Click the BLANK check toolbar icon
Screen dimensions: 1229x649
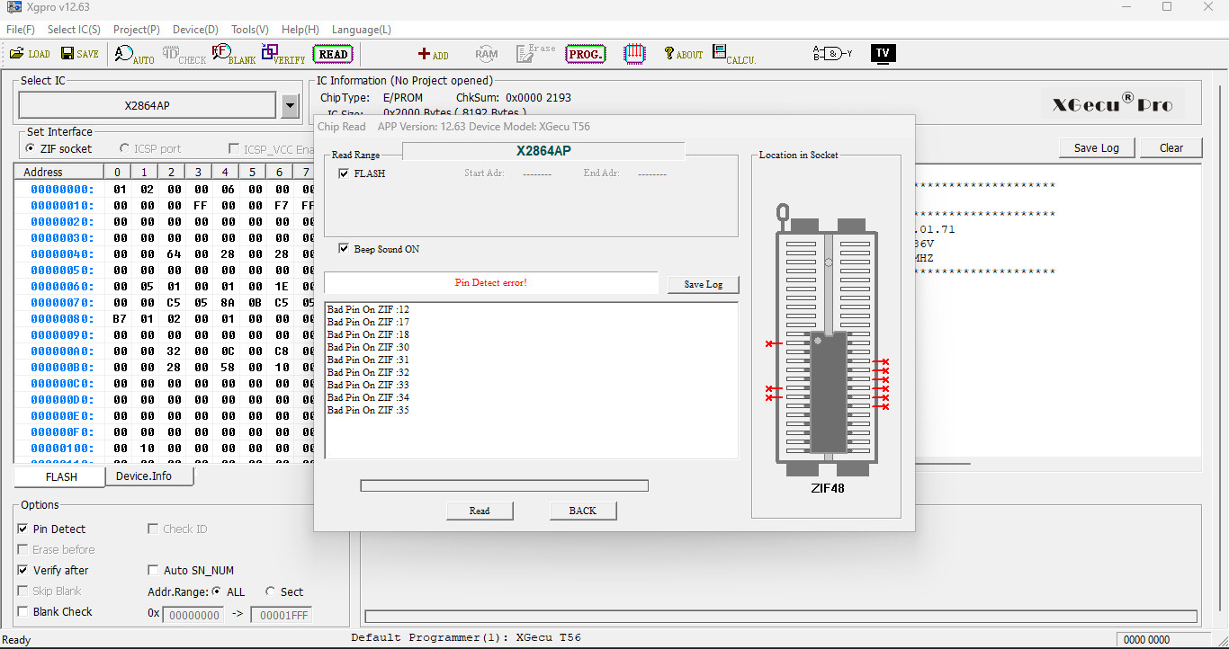click(x=233, y=55)
